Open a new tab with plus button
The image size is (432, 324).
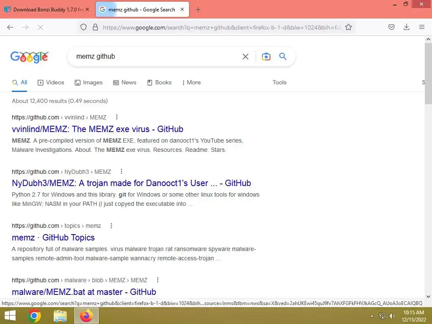tap(198, 10)
